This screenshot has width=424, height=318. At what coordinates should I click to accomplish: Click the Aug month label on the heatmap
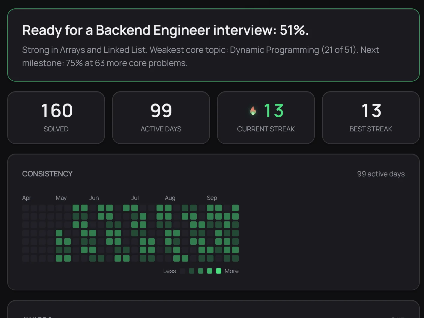coord(170,198)
